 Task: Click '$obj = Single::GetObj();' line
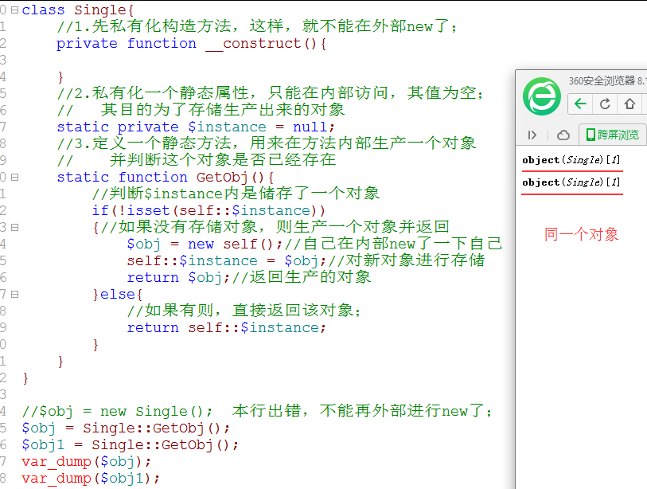[126, 428]
